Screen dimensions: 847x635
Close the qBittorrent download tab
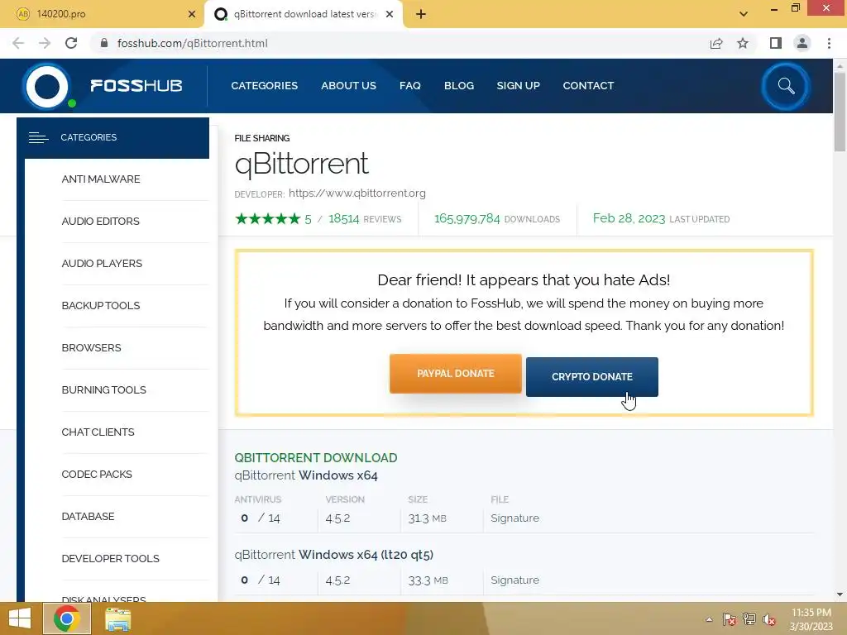pos(390,14)
